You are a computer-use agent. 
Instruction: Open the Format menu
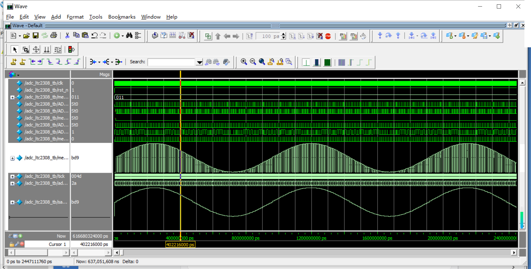(x=75, y=17)
